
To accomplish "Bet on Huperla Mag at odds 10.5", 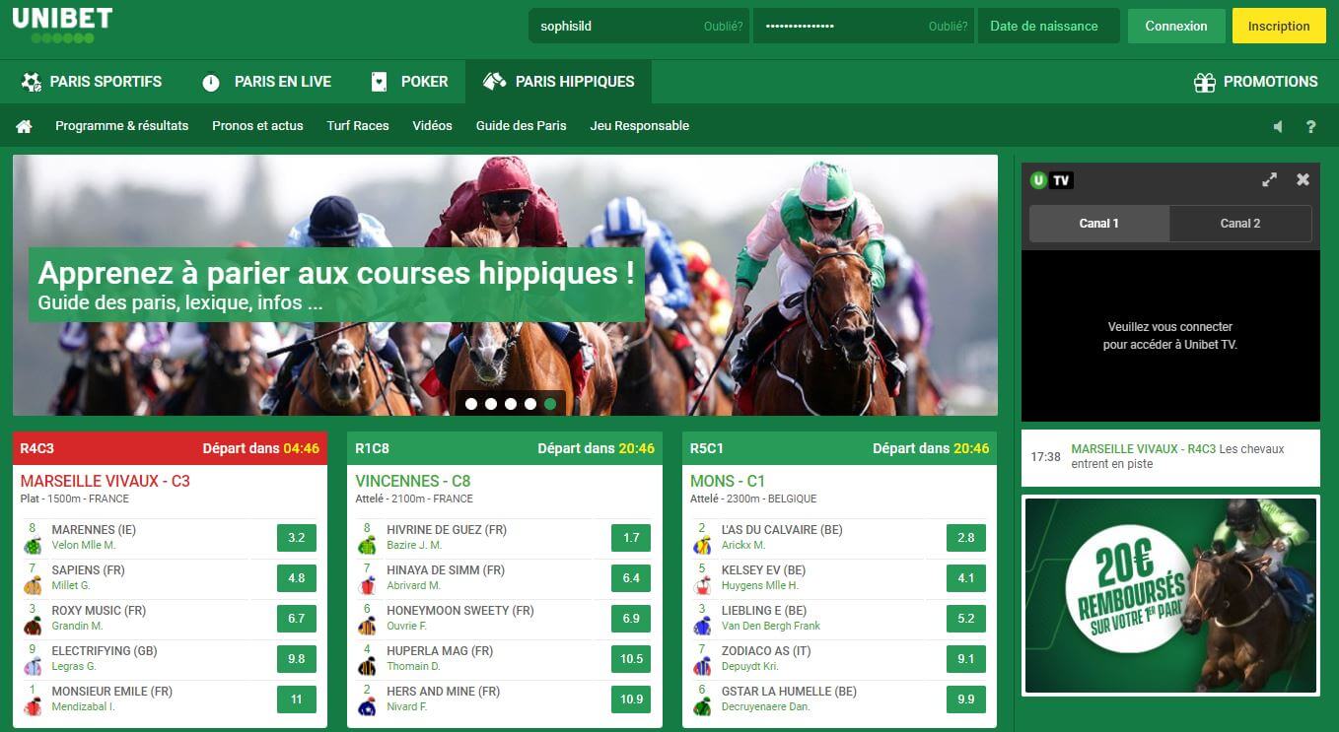I will (631, 659).
